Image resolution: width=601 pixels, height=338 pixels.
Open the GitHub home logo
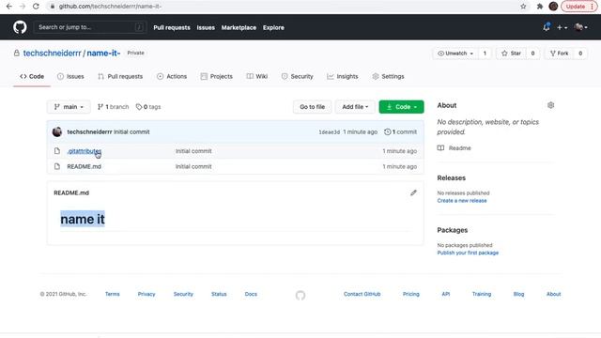click(x=20, y=27)
